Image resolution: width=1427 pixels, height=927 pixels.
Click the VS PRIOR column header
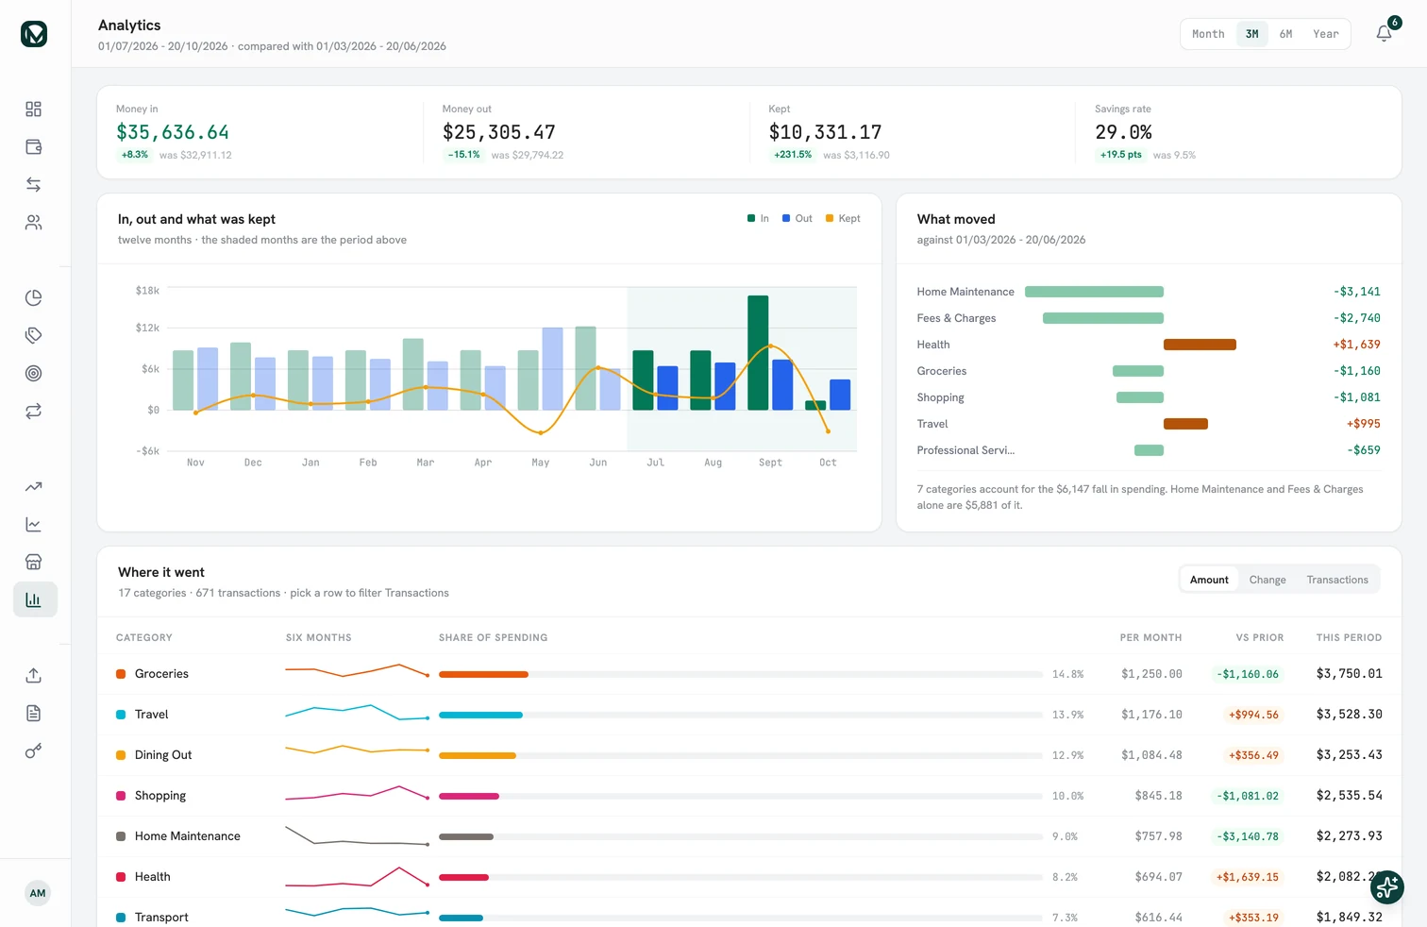click(x=1260, y=637)
